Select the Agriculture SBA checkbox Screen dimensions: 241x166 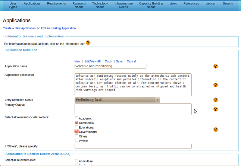coord(77,161)
